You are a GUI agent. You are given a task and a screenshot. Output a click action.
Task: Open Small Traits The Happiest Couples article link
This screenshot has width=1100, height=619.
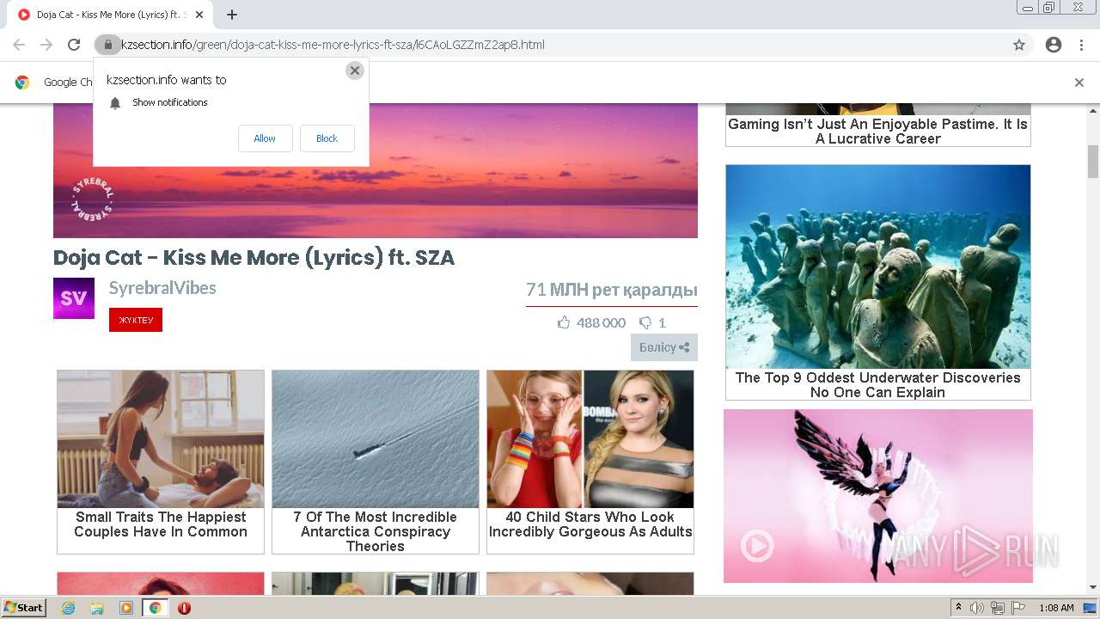click(161, 524)
